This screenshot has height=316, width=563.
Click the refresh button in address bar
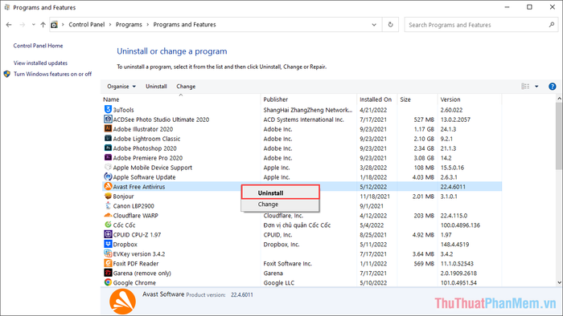(x=390, y=25)
